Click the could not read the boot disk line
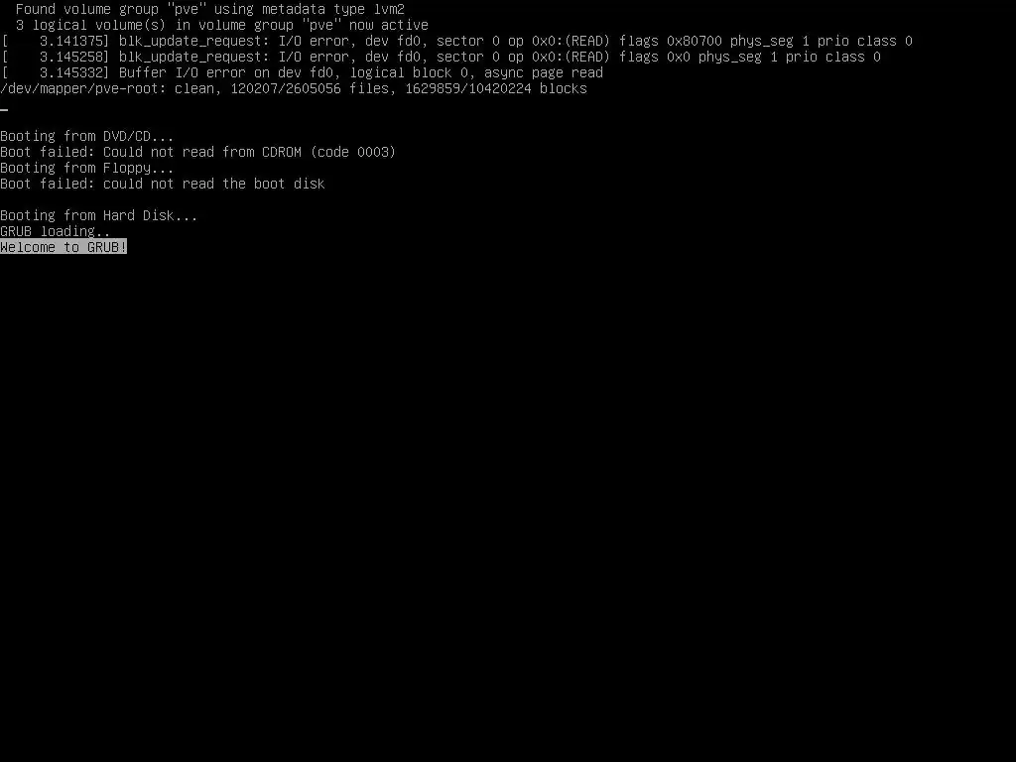 point(163,184)
